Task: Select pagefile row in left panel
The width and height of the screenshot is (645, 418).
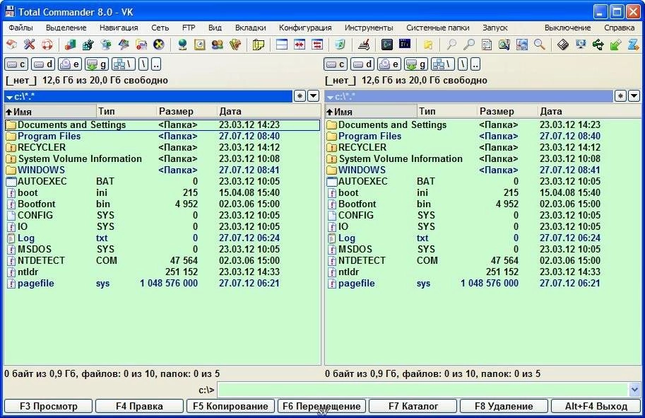Action: pos(162,283)
